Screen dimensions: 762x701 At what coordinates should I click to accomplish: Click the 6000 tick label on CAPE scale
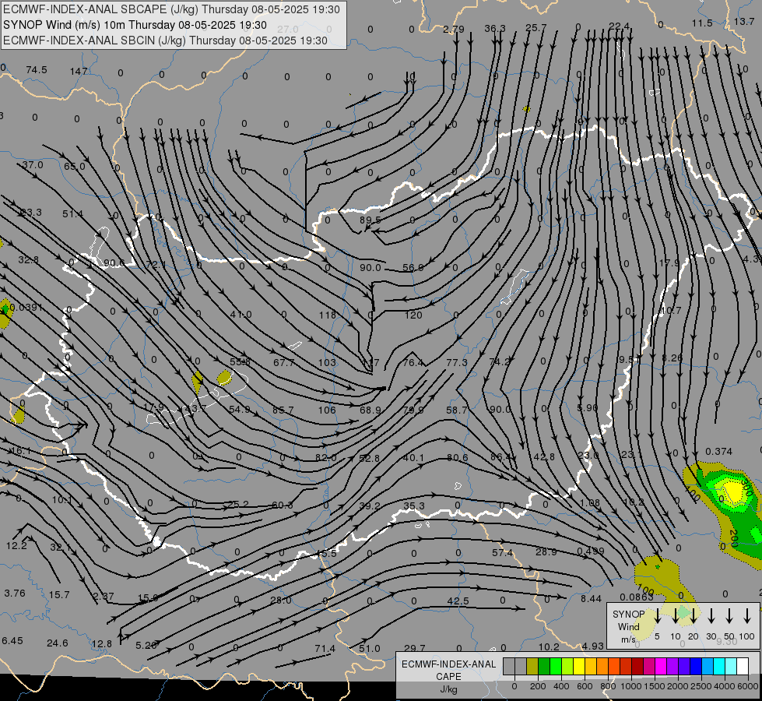tap(749, 686)
